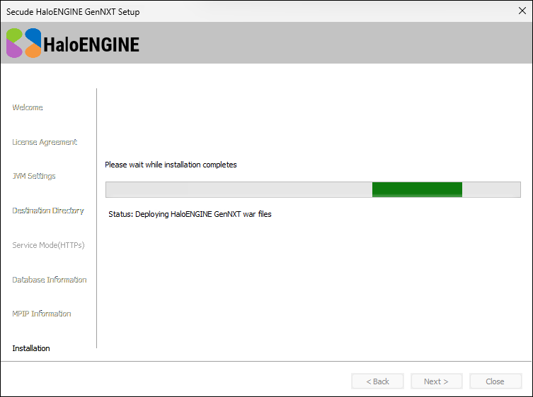Click the Next > button
This screenshot has width=533, height=397.
point(437,381)
